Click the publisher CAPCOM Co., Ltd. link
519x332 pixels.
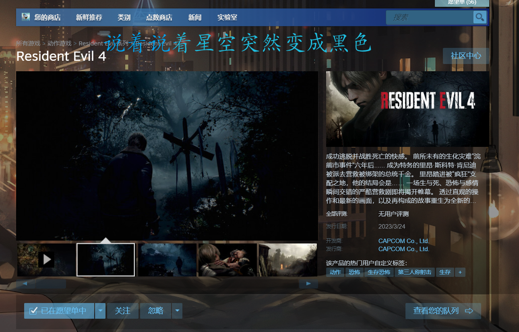404,249
